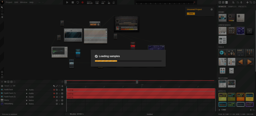This screenshot has width=256, height=116.
Task: Start playback with the Play button
Action: point(67,3)
